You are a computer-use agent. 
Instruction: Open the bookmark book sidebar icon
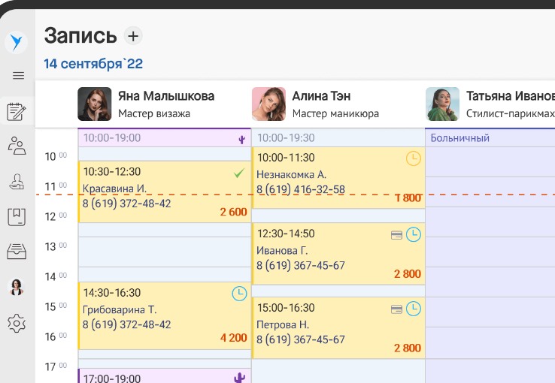coord(17,217)
